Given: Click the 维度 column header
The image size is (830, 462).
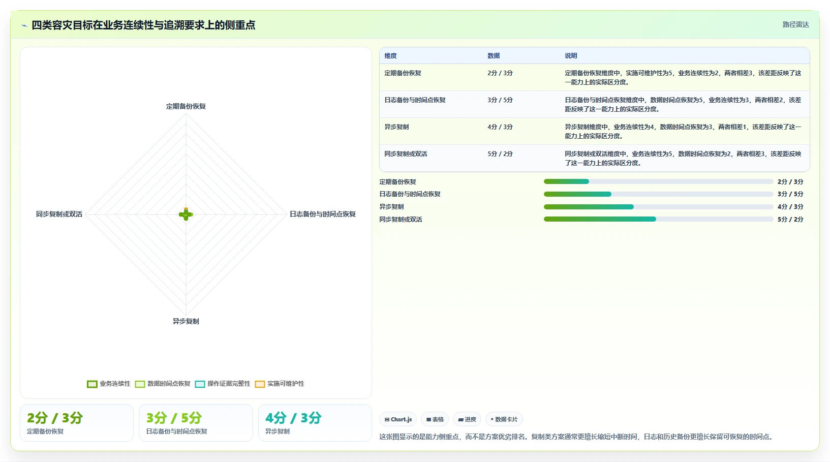Looking at the screenshot, I should (x=390, y=56).
